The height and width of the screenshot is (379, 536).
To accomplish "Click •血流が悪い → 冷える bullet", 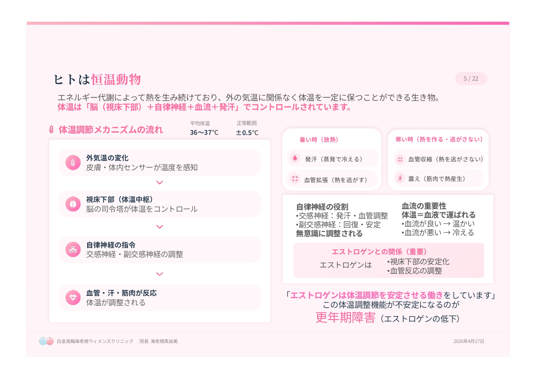I will 438,233.
